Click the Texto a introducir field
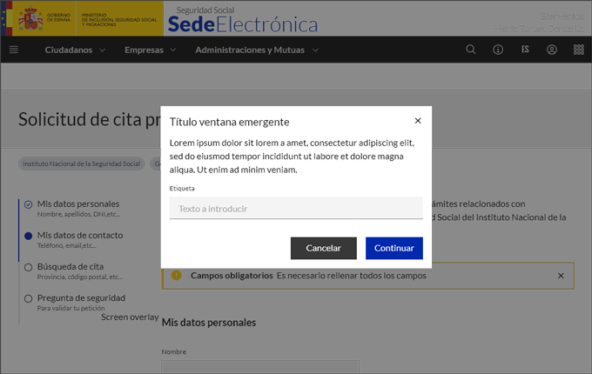Viewport: 592px width, 374px height. tap(296, 209)
